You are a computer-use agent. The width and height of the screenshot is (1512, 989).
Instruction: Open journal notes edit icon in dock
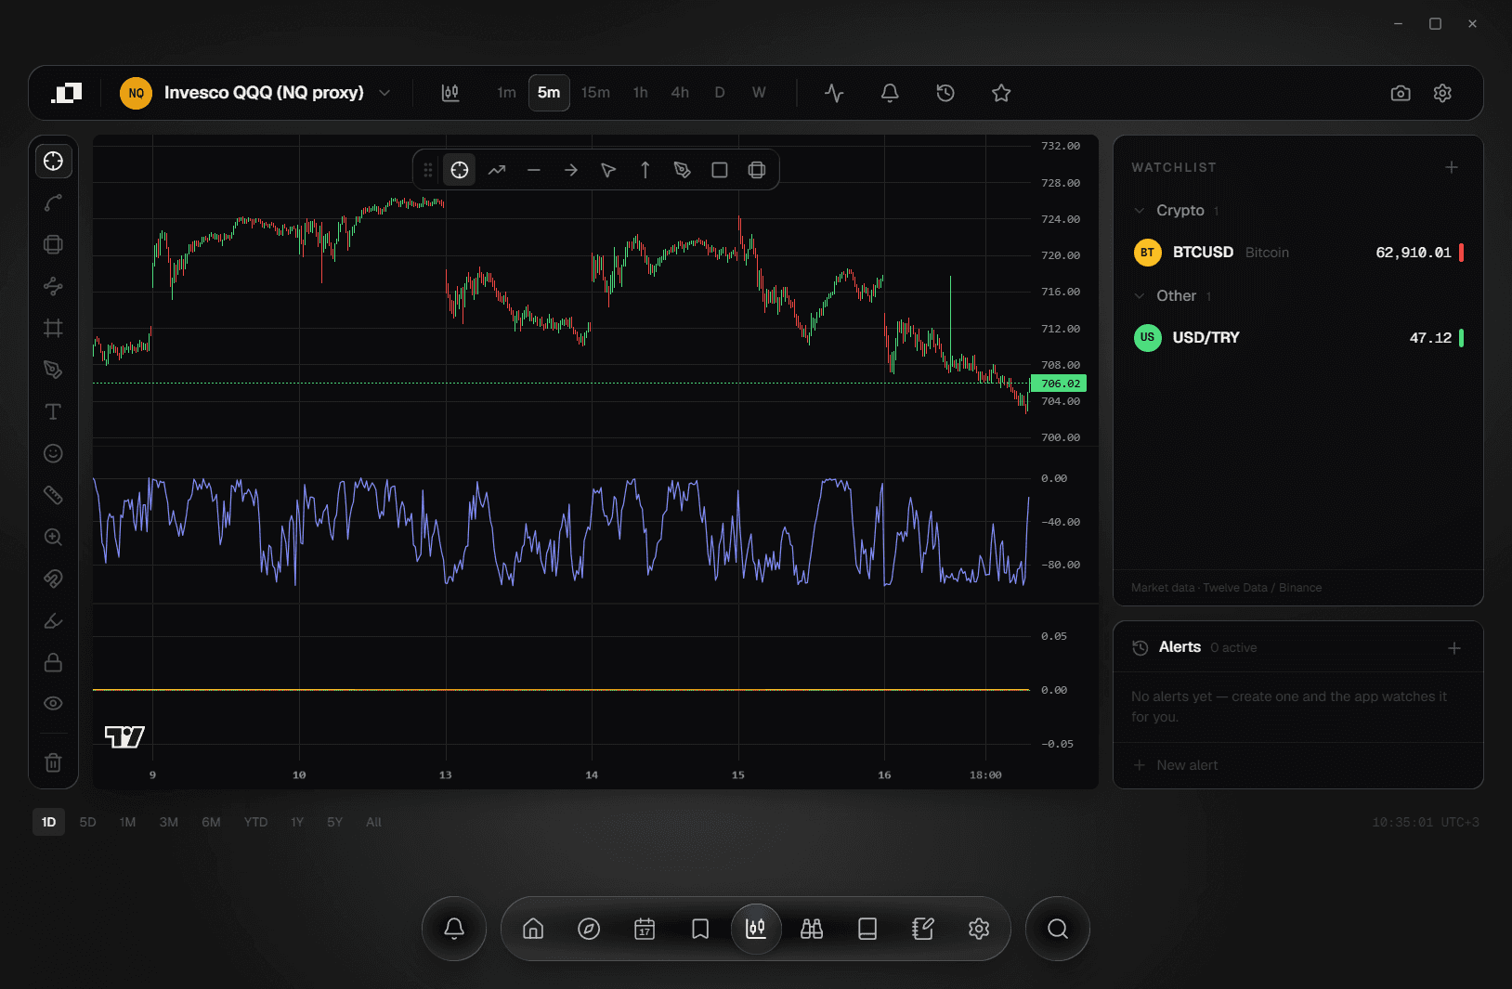[923, 929]
